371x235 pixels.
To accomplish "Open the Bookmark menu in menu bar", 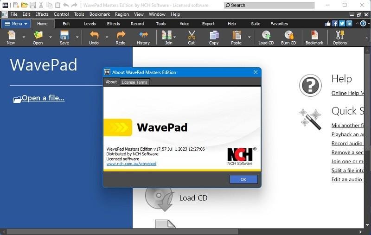I will pos(100,14).
